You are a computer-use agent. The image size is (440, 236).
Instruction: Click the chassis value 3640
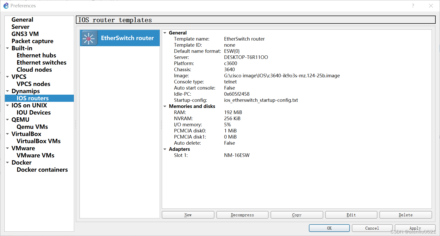click(229, 70)
